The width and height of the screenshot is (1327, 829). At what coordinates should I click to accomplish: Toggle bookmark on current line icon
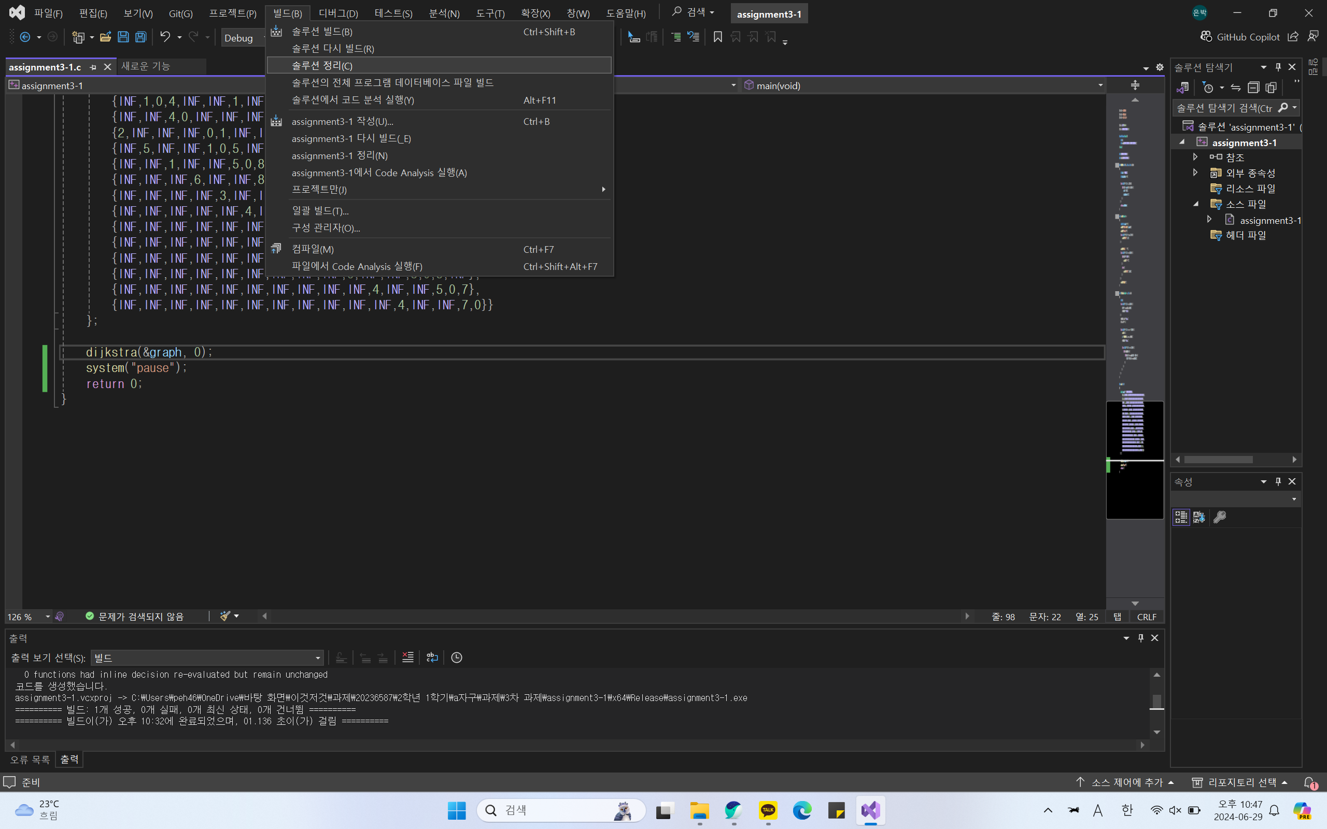pos(717,37)
